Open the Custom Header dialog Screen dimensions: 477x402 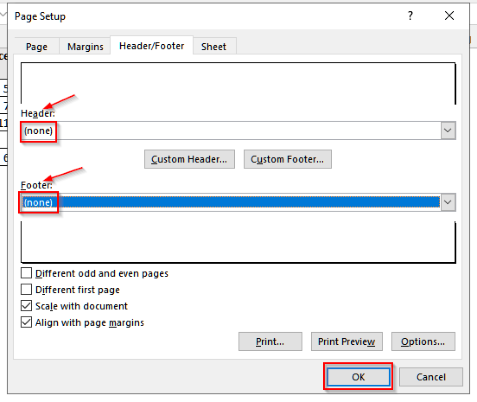click(189, 159)
